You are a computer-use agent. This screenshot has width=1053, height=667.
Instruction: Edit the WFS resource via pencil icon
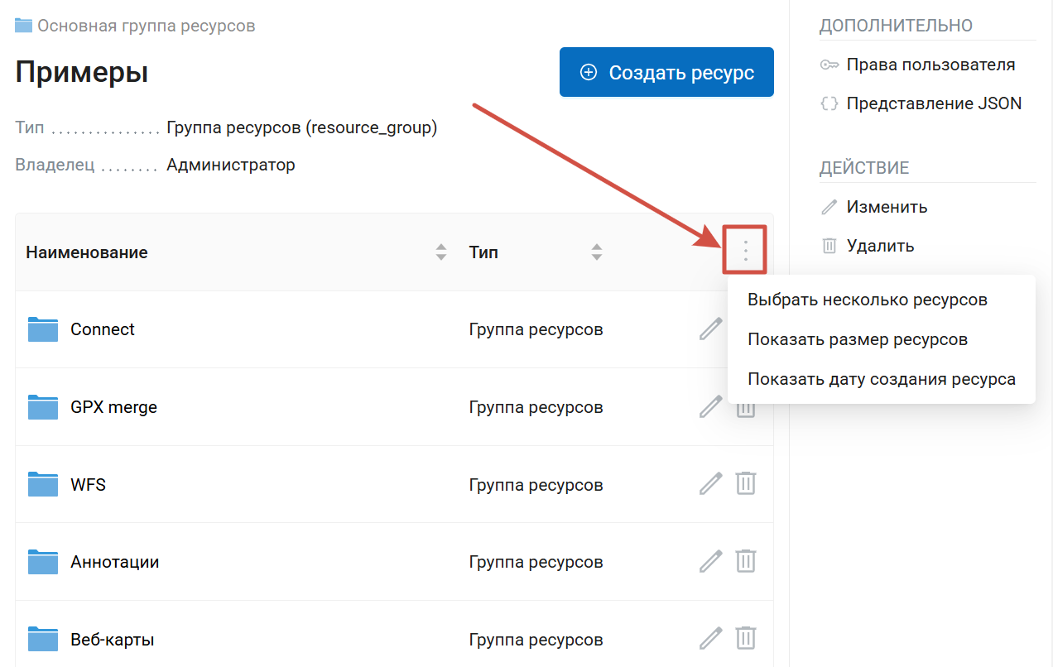pos(710,483)
